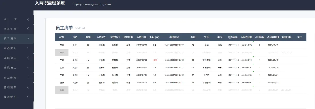315x109 pixels.
Task: Select the name cell 员工1
Action: click(75, 45)
